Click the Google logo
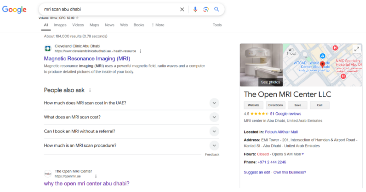 click(x=14, y=10)
